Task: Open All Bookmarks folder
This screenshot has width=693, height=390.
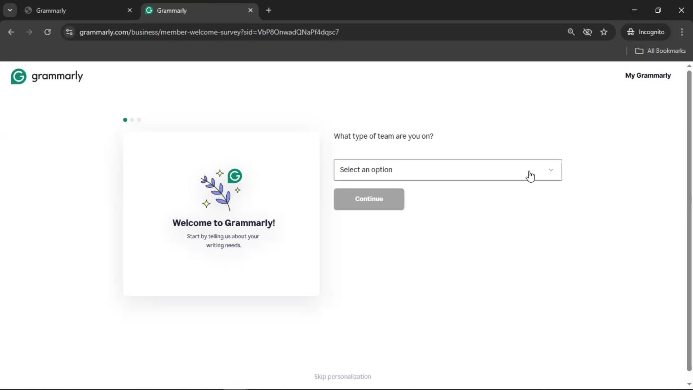Action: tap(660, 51)
